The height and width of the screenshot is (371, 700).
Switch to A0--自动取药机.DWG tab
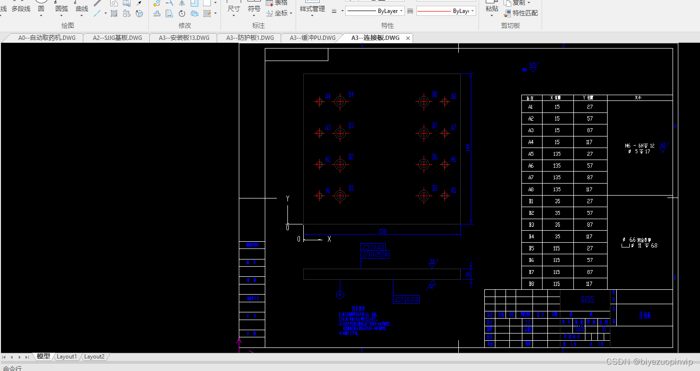pyautogui.click(x=47, y=38)
